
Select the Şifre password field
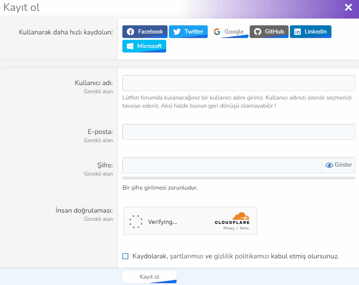(222, 165)
